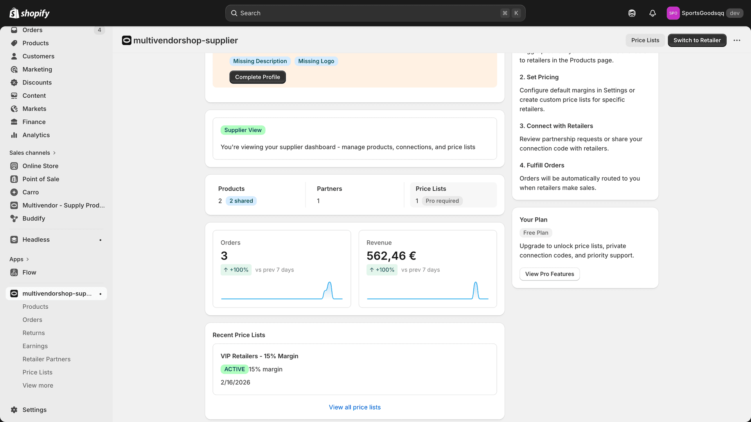Click inside the Search field

tap(375, 13)
